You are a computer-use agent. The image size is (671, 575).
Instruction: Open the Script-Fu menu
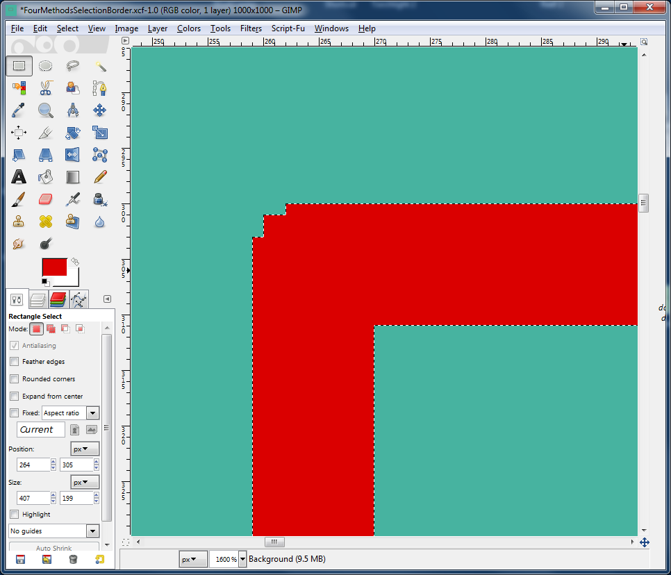click(x=288, y=28)
